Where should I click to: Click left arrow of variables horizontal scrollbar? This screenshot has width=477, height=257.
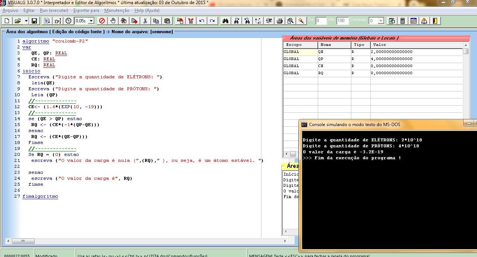286,154
